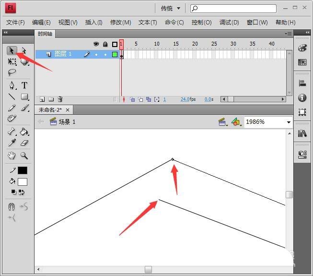
Task: Select the Lasso tool
Action: coord(12,72)
